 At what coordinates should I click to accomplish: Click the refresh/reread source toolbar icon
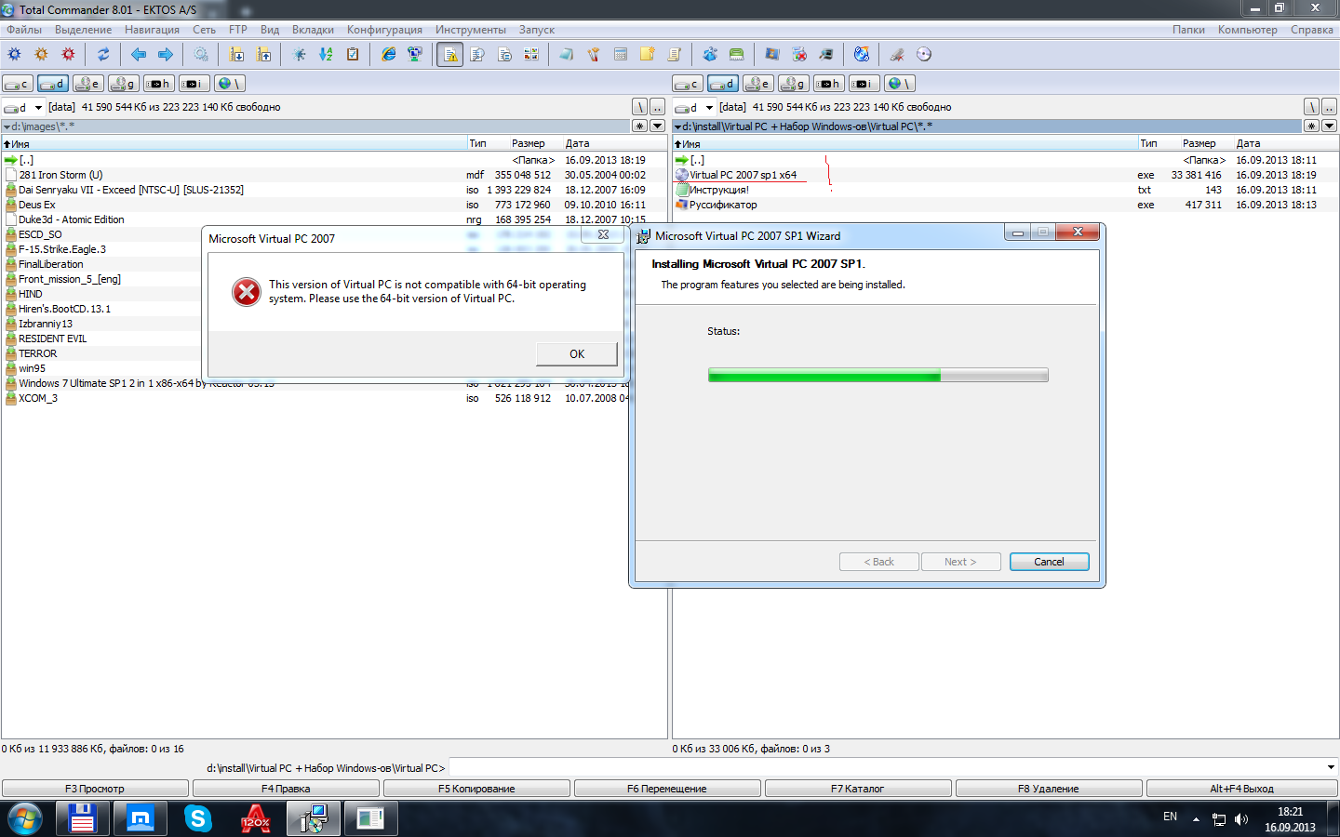pos(103,55)
